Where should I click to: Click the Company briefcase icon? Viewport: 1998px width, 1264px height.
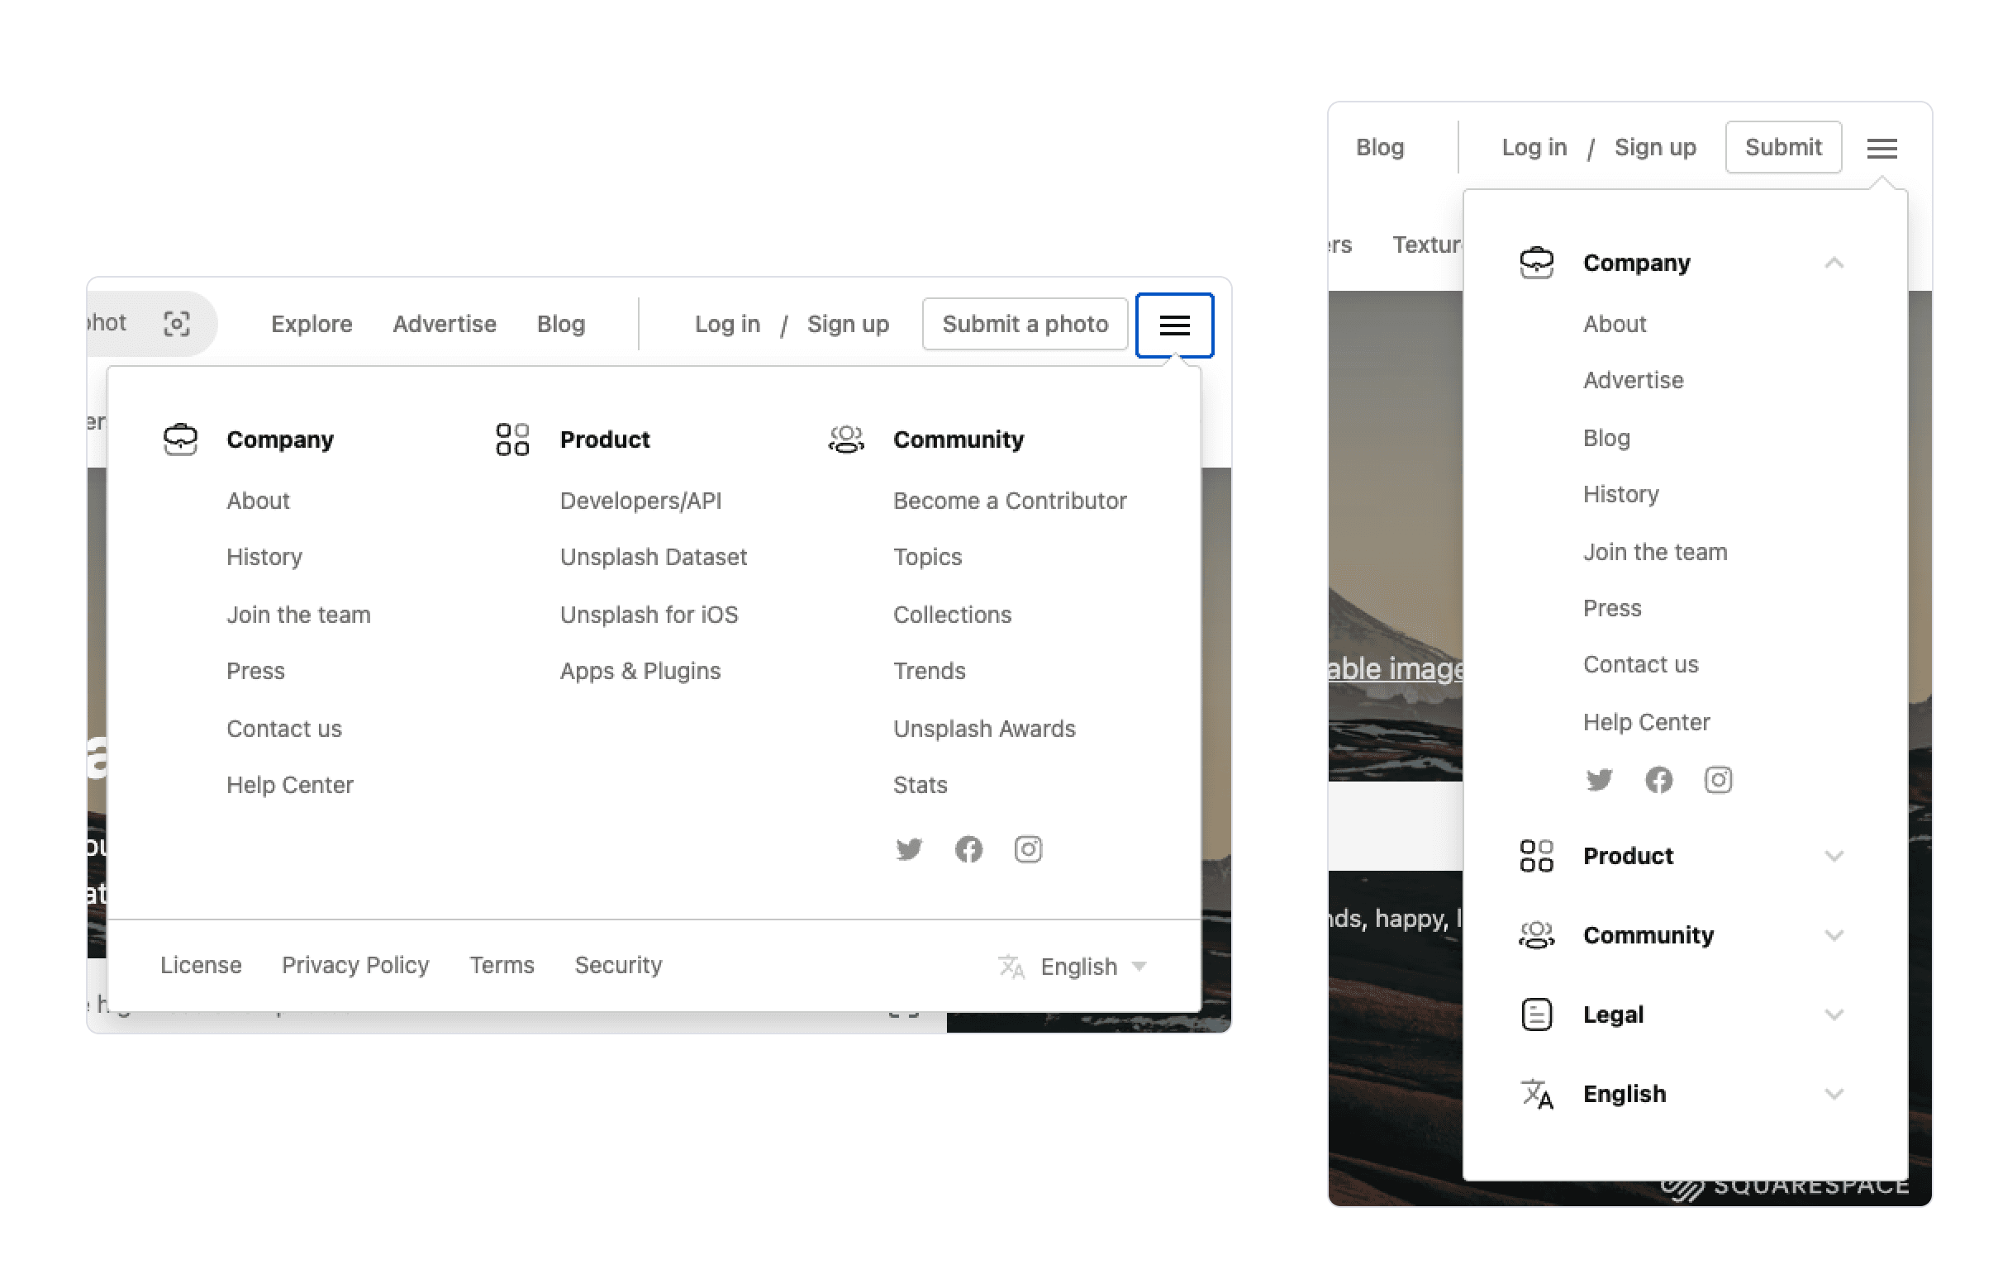pyautogui.click(x=181, y=439)
